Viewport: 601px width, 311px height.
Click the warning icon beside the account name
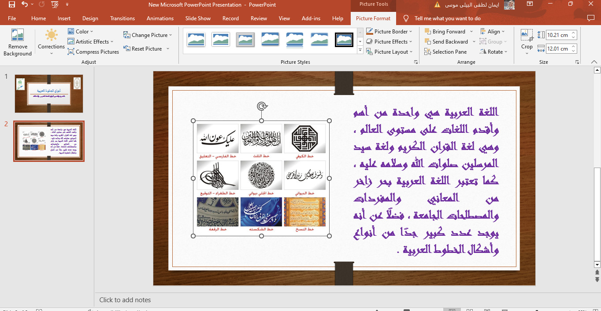[x=437, y=5]
